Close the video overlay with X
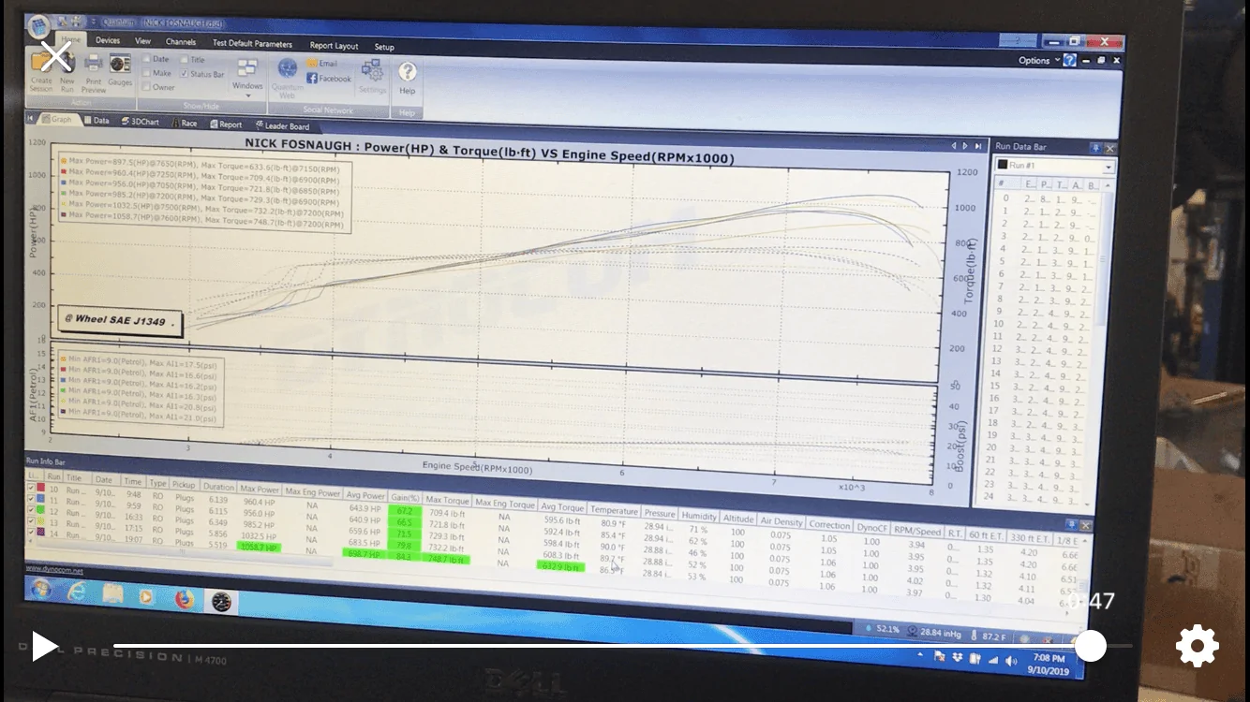 click(56, 56)
